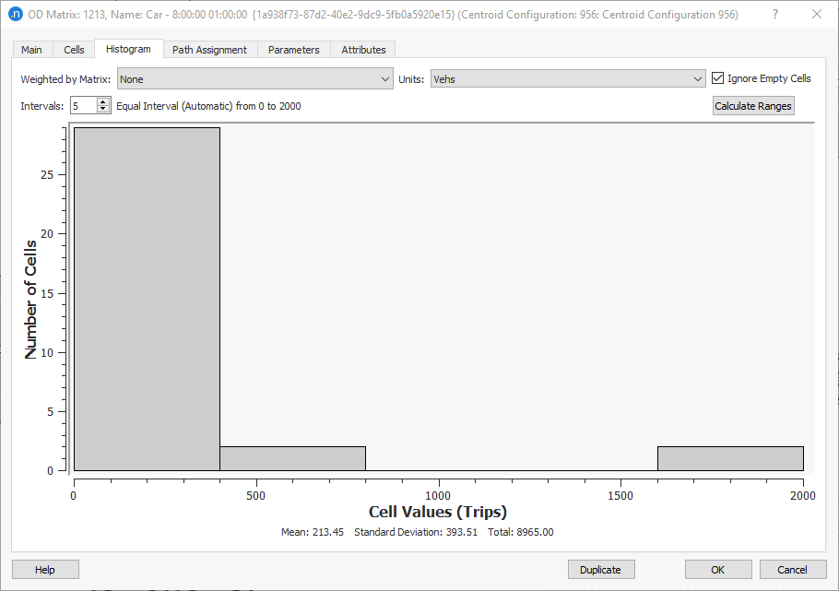
Task: Click the Calculate Ranges button
Action: coord(752,105)
